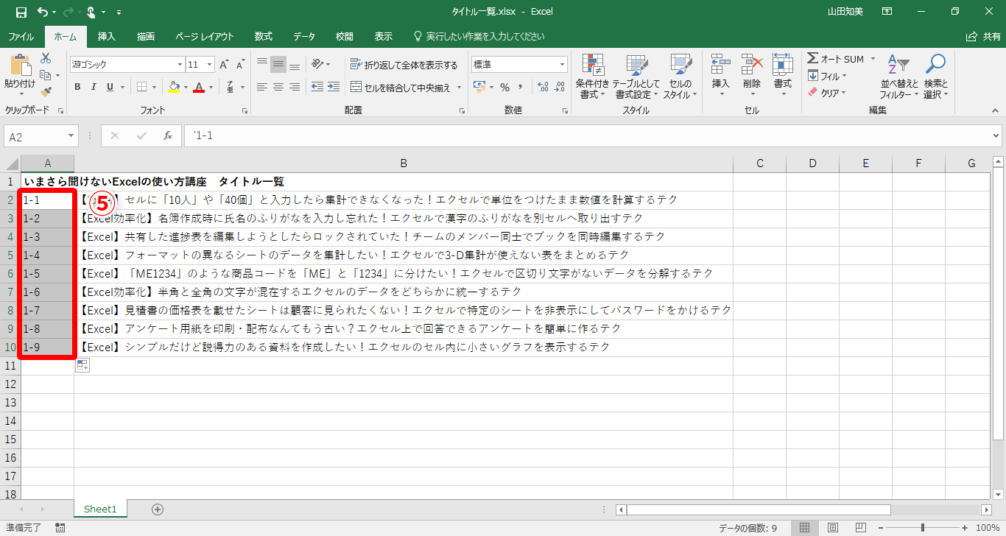This screenshot has height=536, width=1006.
Task: Open the font dialog launcher in the フォント group
Action: (245, 110)
